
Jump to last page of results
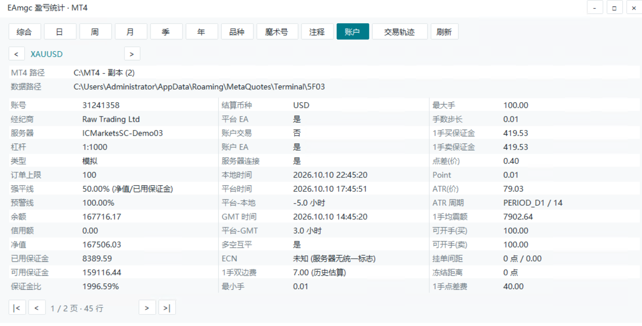(x=167, y=307)
